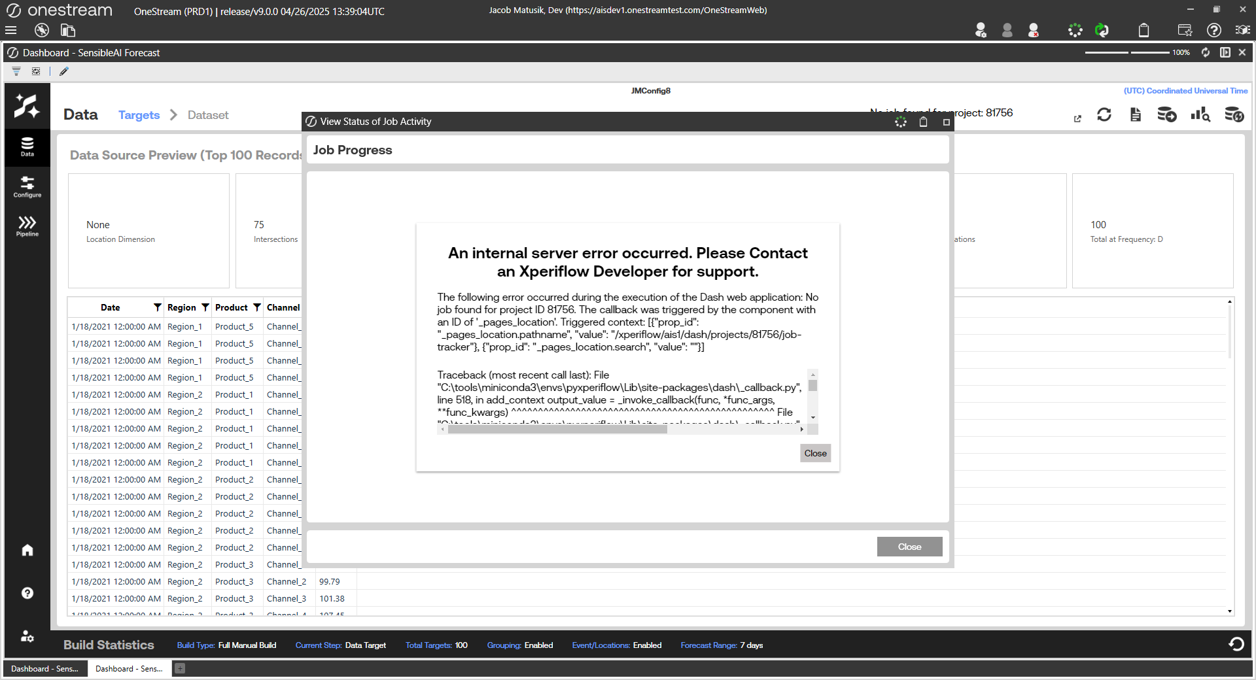Viewport: 1256px width, 680px height.
Task: Open the bar chart magnifier analysis icon
Action: [1200, 115]
